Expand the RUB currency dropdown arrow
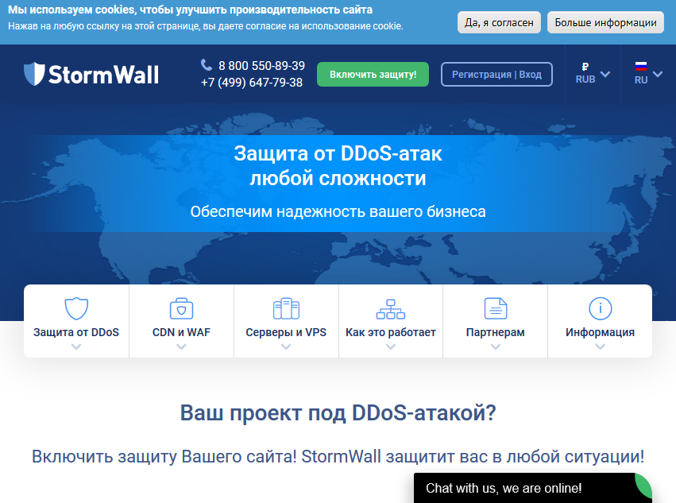This screenshot has height=503, width=676. pyautogui.click(x=605, y=74)
